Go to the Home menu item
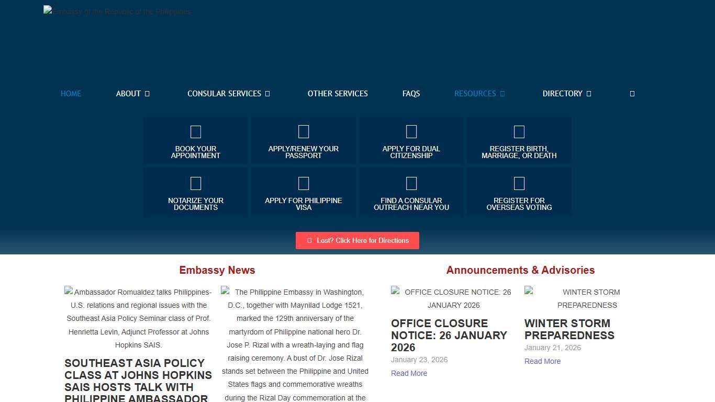715x402 pixels. [71, 94]
